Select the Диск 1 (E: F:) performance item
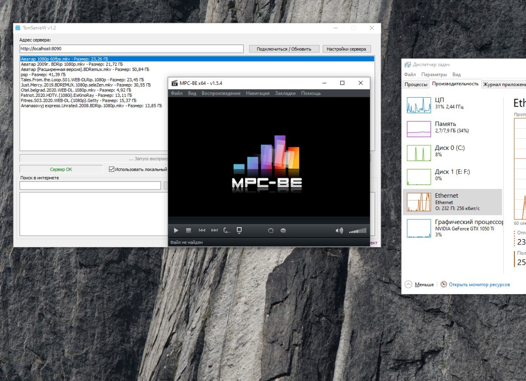Screen dimensions: 526x381 tap(452, 177)
